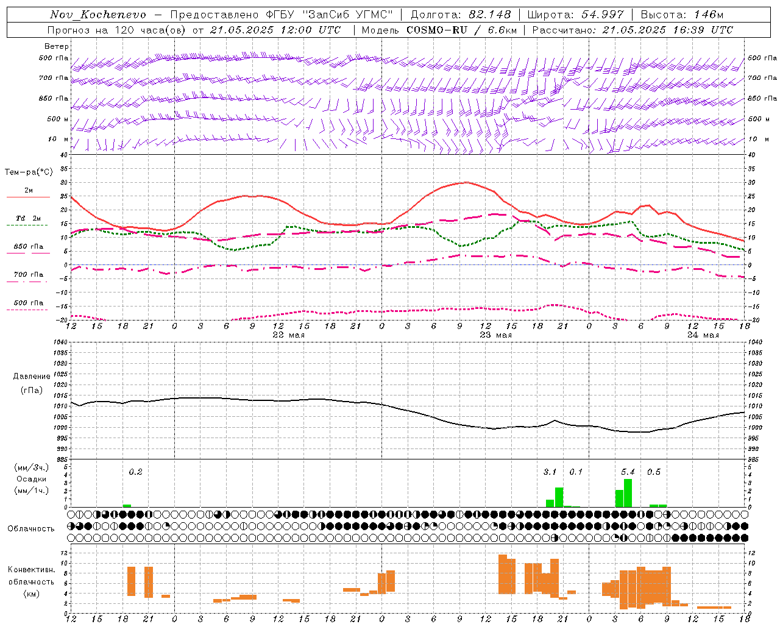Click the (км) convective height unit label
This screenshot has height=624, width=780.
32,594
